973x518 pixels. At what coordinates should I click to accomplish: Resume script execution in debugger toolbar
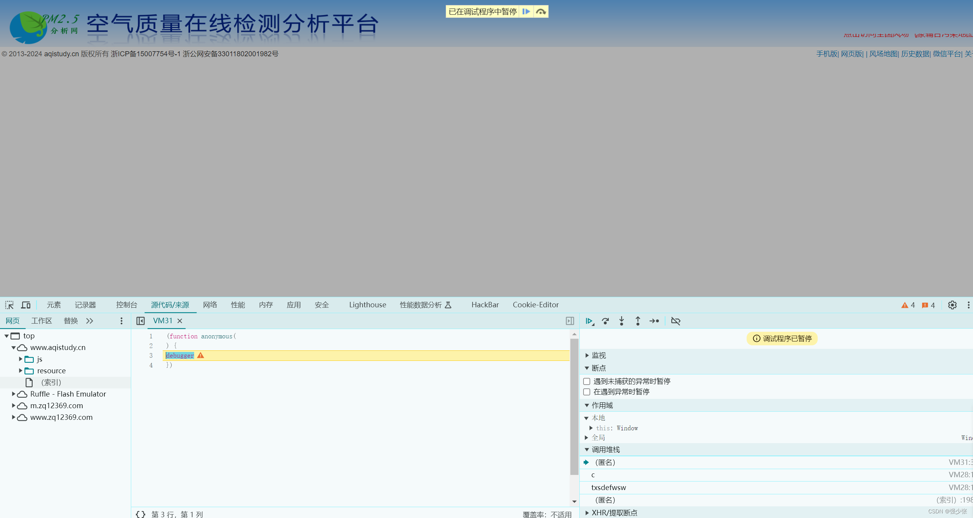[589, 321]
